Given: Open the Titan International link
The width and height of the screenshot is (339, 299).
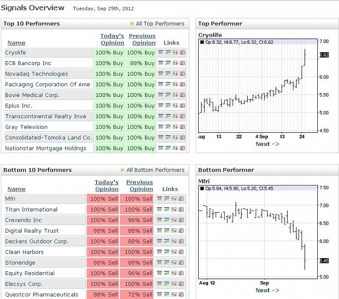Looking at the screenshot, I should 32,209.
